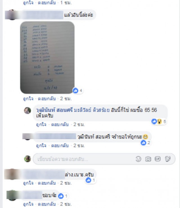Open the handwritten numbers photo attachment
This screenshot has height=208, width=180.
(x=47, y=57)
